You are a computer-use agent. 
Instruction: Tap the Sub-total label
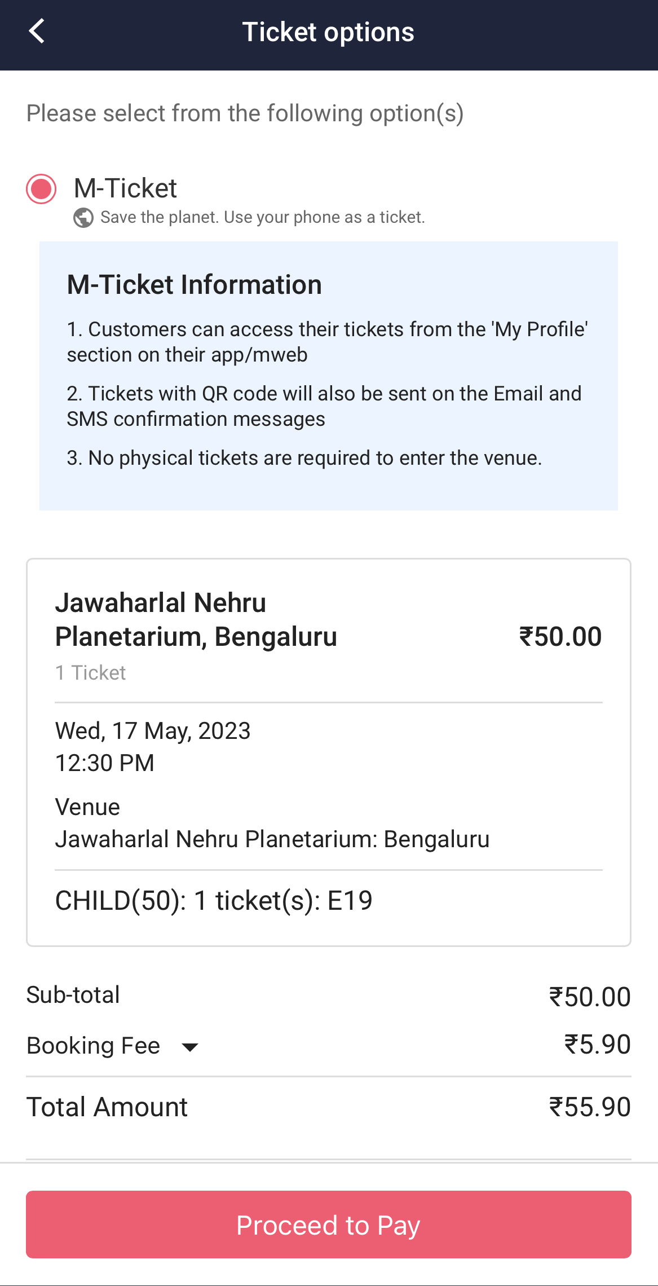pyautogui.click(x=73, y=995)
